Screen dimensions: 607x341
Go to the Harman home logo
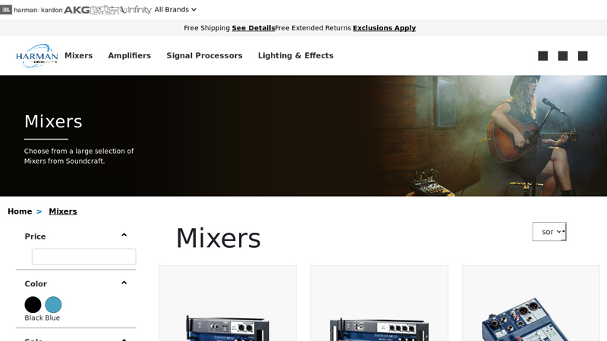(36, 56)
